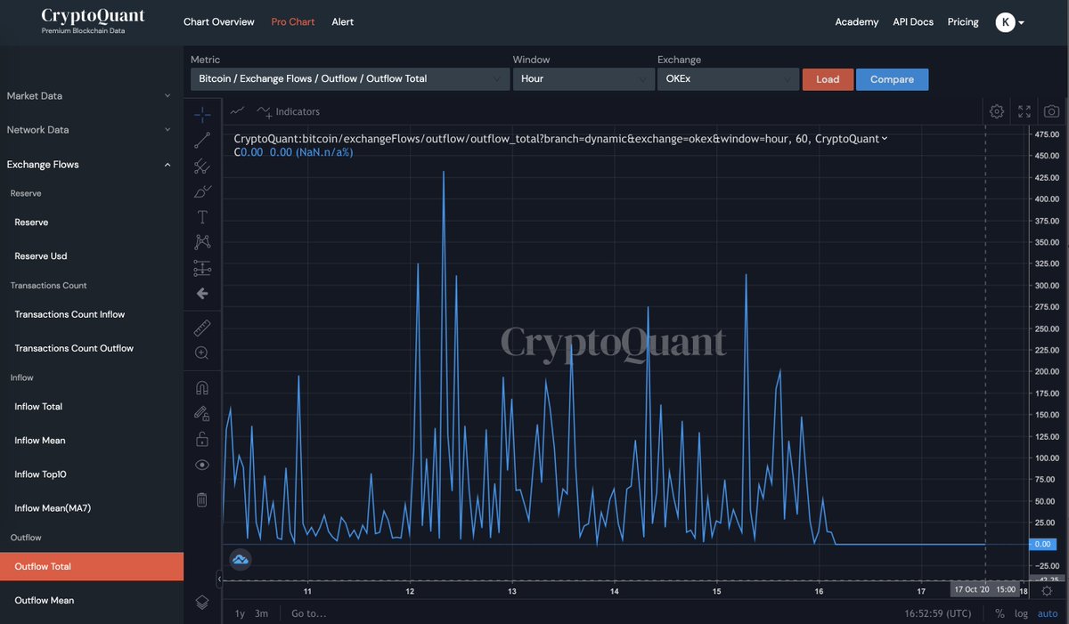Select the pattern drawing tool
This screenshot has width=1069, height=624.
tap(202, 242)
